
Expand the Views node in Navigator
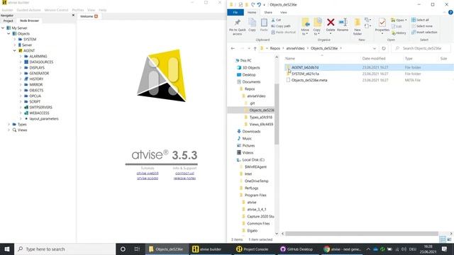point(9,130)
